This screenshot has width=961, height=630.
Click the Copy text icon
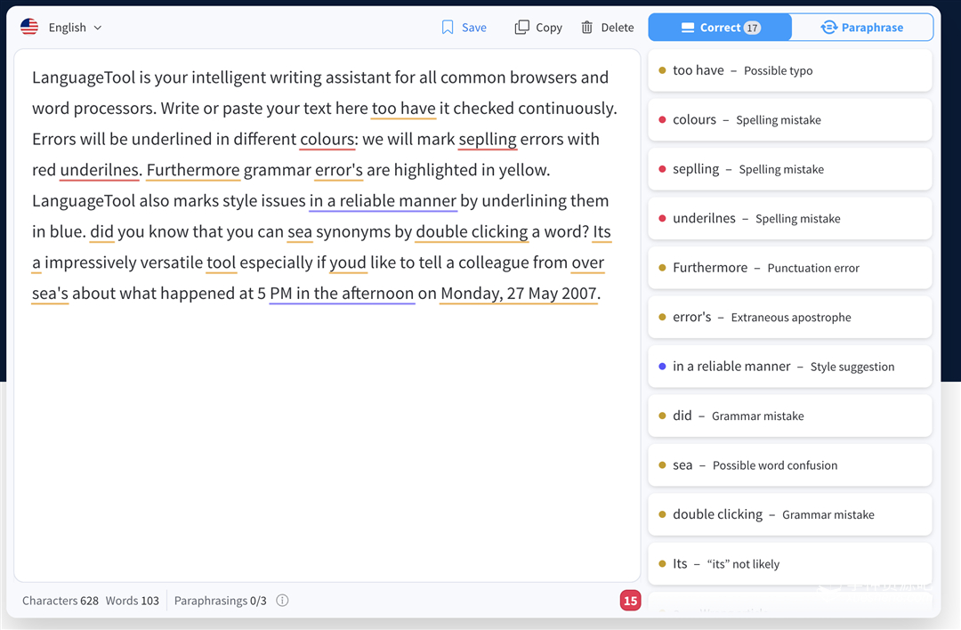point(522,28)
